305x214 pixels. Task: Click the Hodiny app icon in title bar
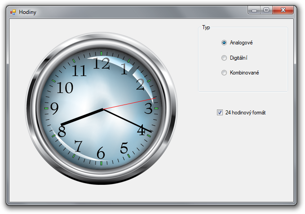click(x=13, y=12)
